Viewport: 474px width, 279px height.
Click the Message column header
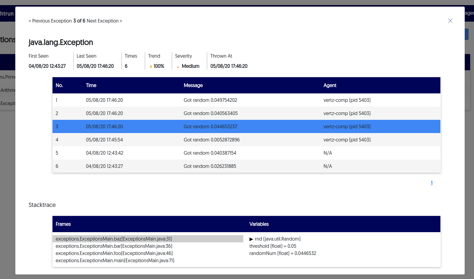coord(193,85)
